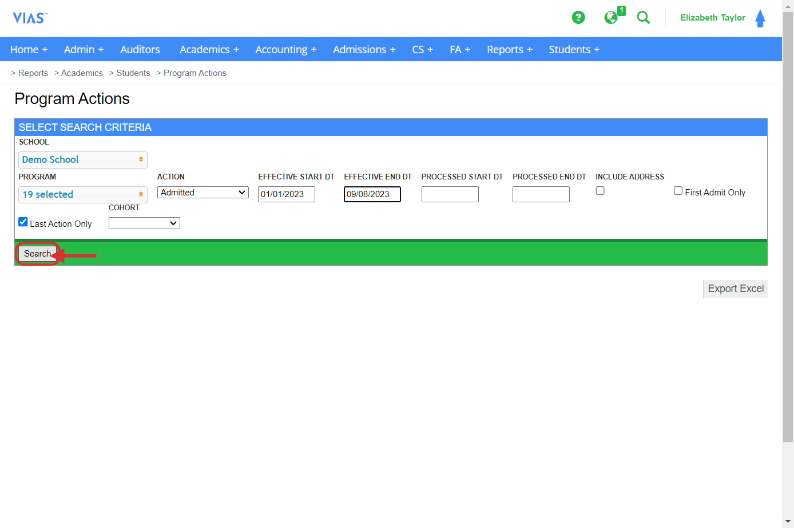
Task: Click the Effective End Dt date field
Action: [372, 194]
